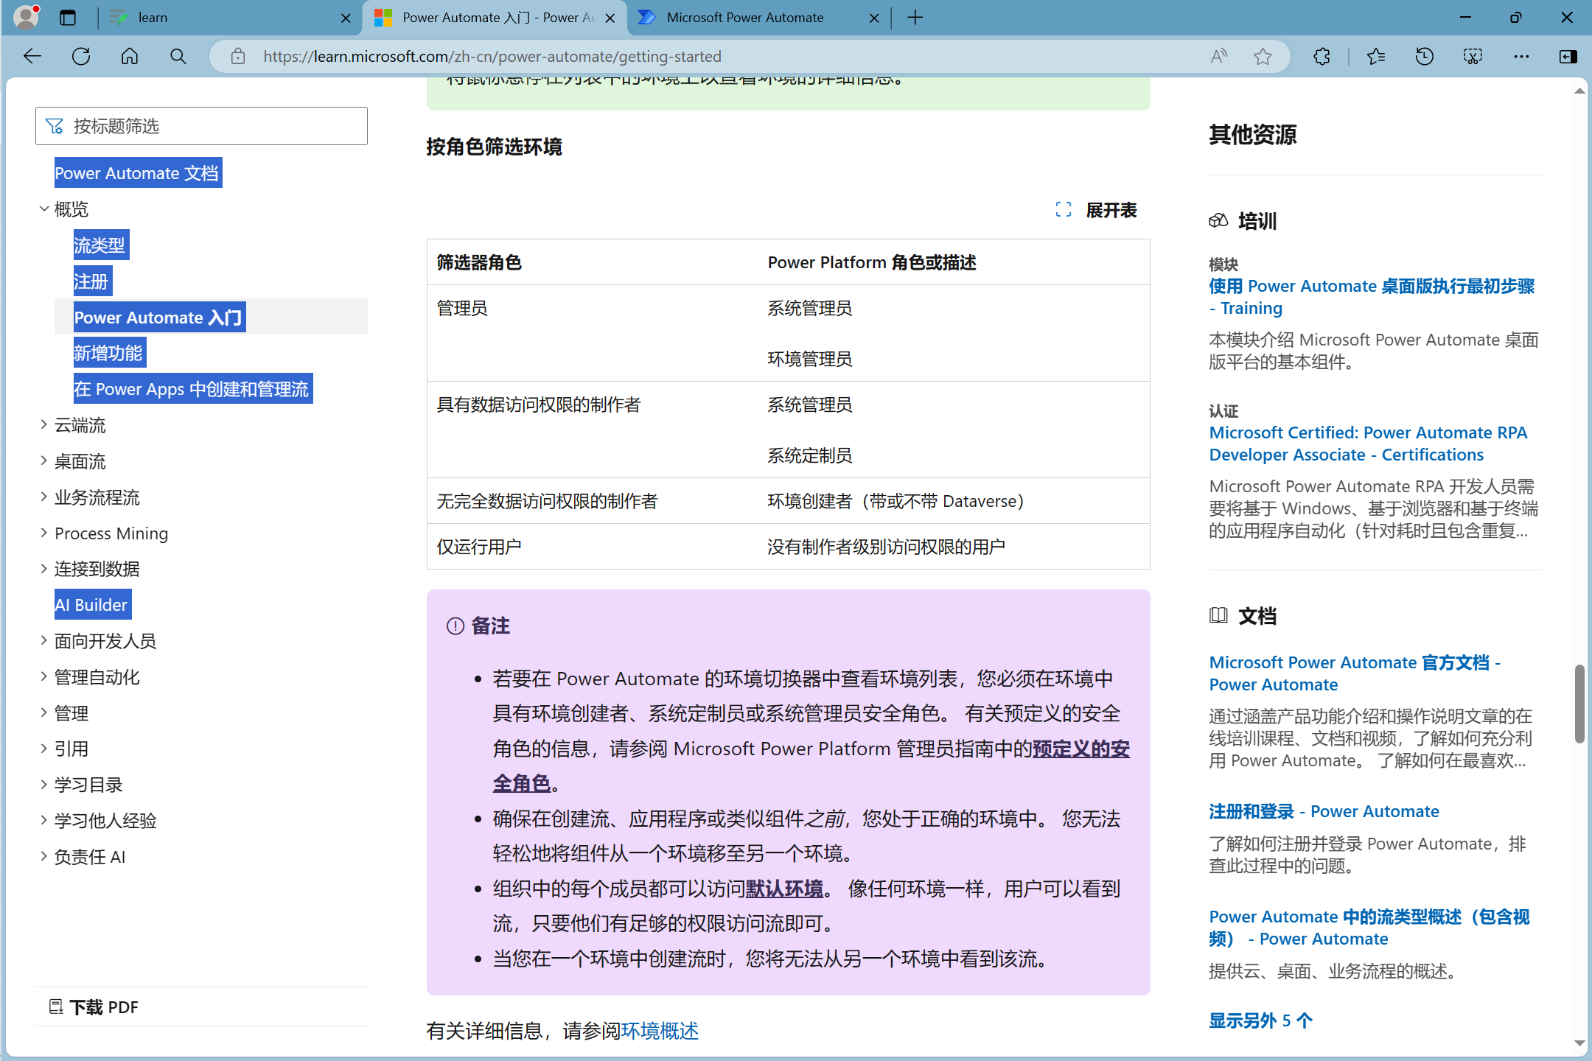This screenshot has height=1061, width=1592.
Task: Click the 展开表 button
Action: point(1096,210)
